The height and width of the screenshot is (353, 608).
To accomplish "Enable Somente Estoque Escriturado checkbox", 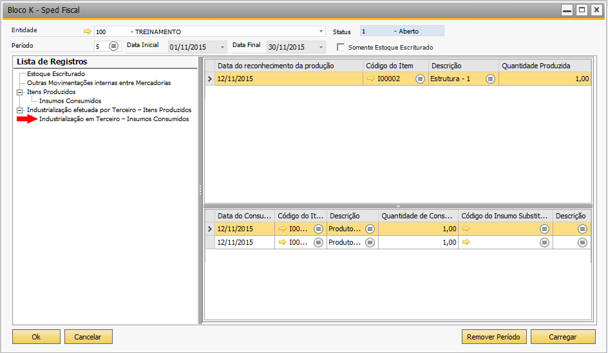I will (341, 47).
